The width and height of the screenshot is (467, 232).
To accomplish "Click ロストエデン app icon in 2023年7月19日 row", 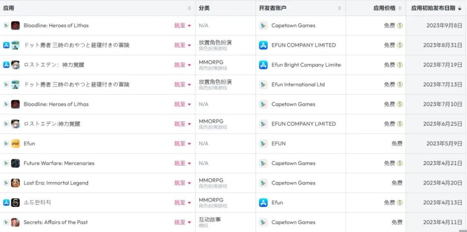I will click(x=16, y=65).
